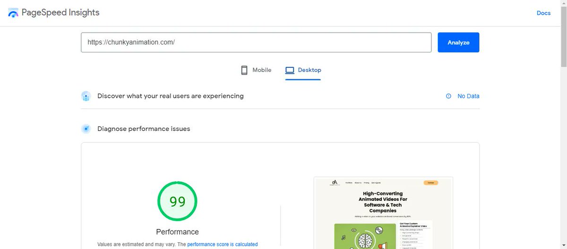Screen dimensions: 567x249
Task: Click the scrollbar up arrow
Action: click(563, 4)
